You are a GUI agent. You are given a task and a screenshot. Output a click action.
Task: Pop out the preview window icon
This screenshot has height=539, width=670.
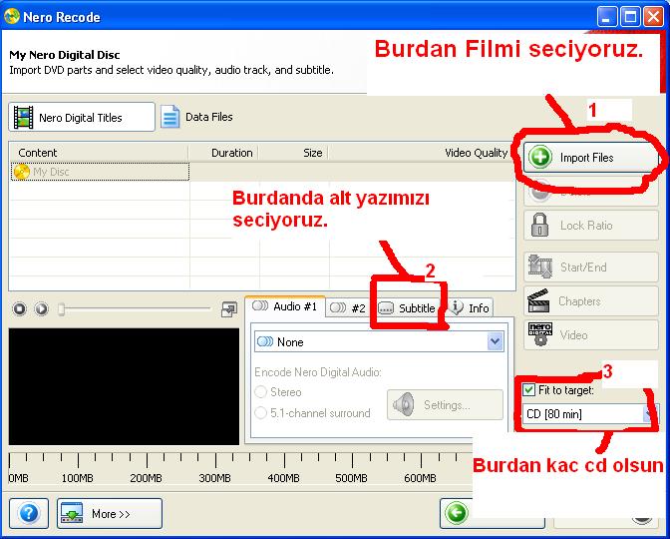(229, 309)
